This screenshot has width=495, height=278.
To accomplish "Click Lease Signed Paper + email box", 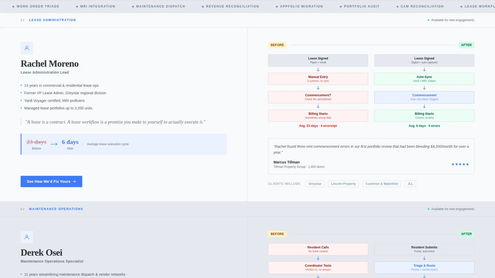I will click(x=318, y=60).
